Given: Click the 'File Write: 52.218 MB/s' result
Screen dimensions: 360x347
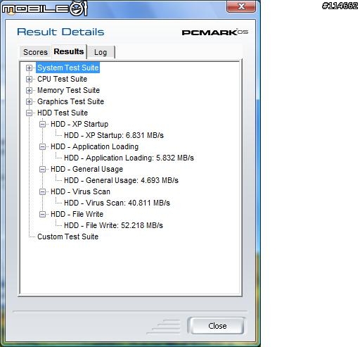Looking at the screenshot, I should point(113,225).
